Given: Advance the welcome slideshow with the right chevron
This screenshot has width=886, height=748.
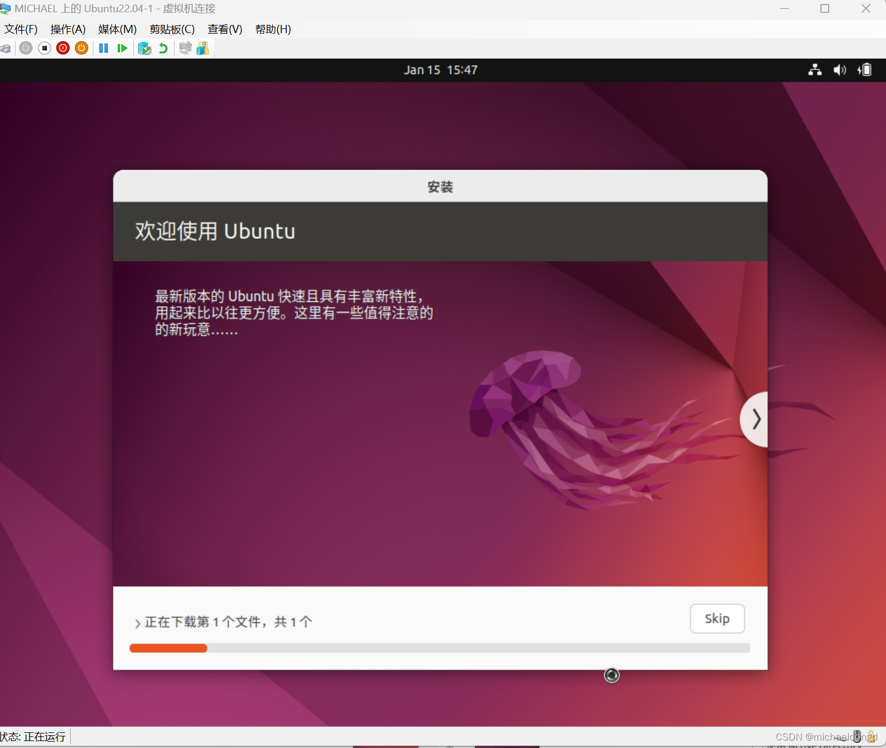Looking at the screenshot, I should 755,419.
